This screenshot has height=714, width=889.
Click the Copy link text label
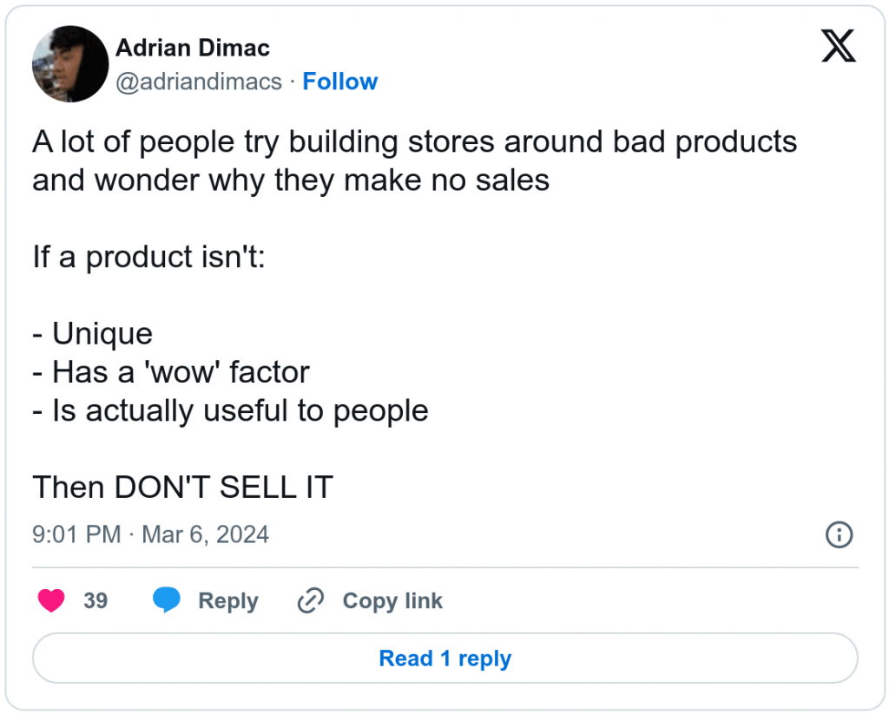point(392,600)
